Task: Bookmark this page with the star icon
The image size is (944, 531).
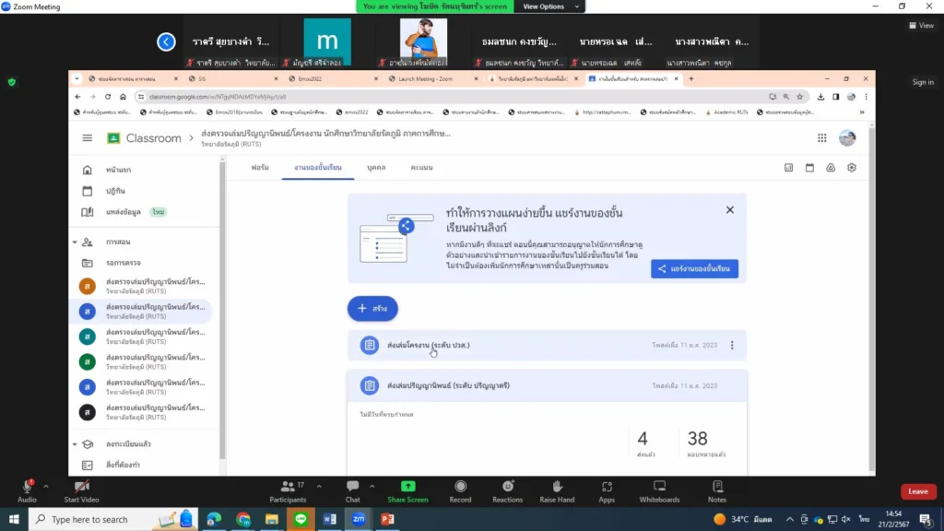Action: click(799, 96)
